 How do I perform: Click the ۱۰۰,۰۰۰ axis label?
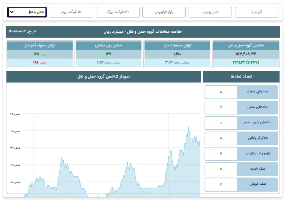15,182
